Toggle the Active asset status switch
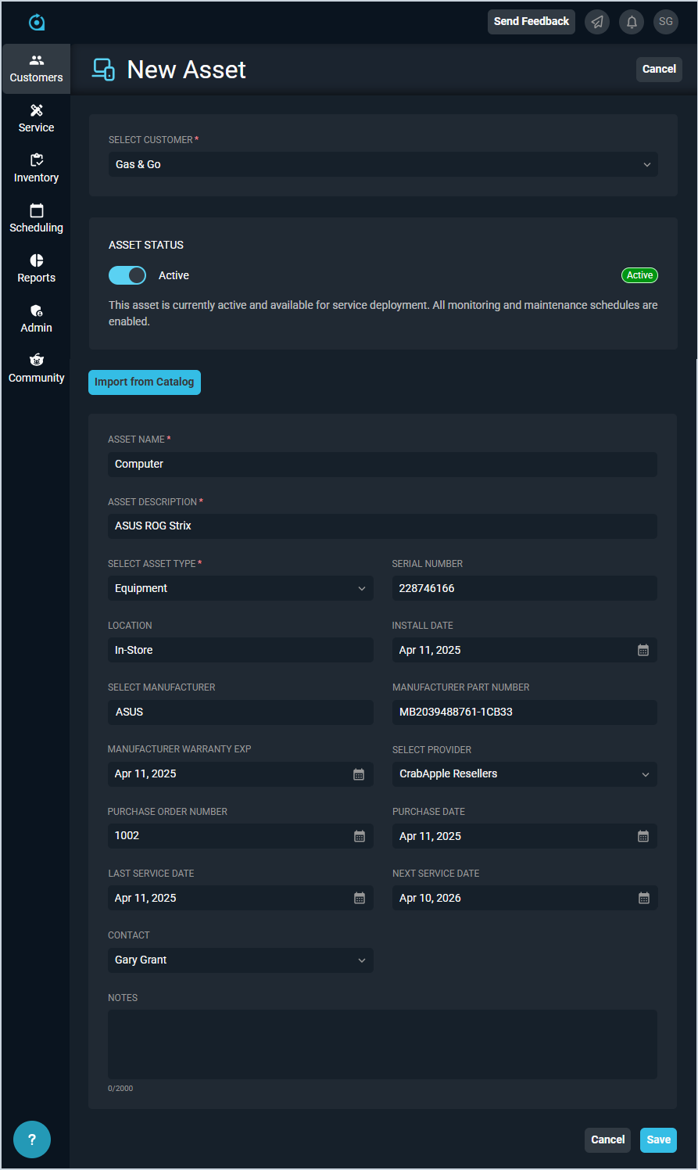 click(x=127, y=275)
